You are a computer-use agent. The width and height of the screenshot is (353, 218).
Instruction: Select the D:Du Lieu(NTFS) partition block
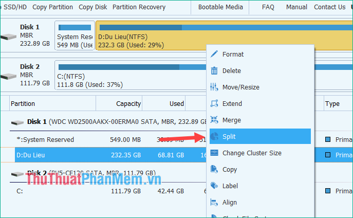(x=224, y=35)
